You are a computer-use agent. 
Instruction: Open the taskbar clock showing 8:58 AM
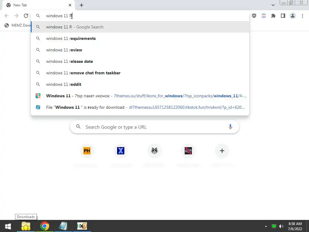tap(295, 226)
